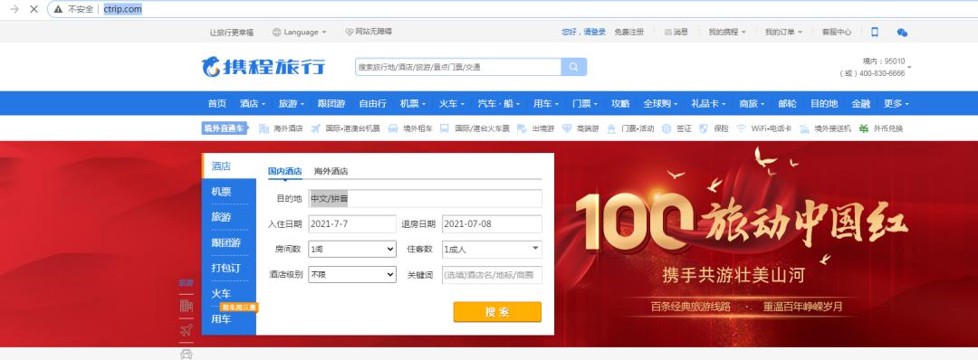Click the 境外直通车 label

(225, 128)
